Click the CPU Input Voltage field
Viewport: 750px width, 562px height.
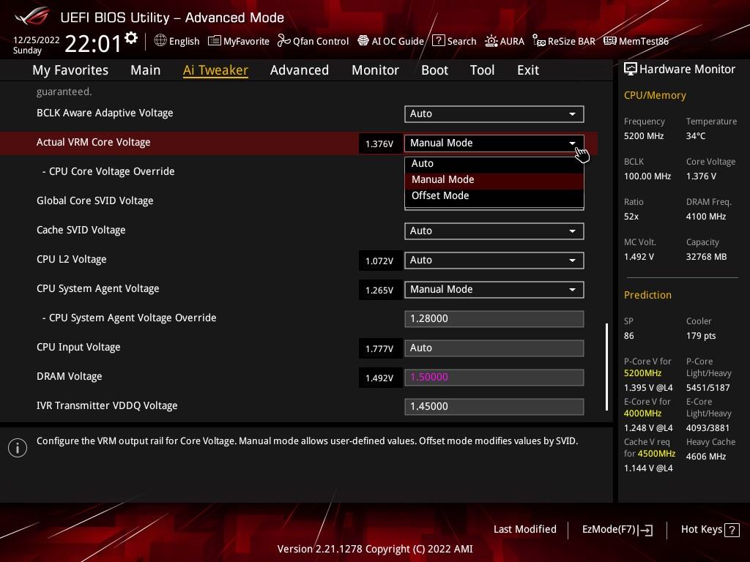(494, 348)
